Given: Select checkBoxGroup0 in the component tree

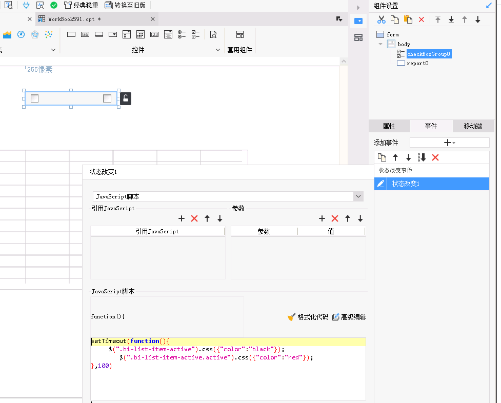Looking at the screenshot, I should point(429,54).
